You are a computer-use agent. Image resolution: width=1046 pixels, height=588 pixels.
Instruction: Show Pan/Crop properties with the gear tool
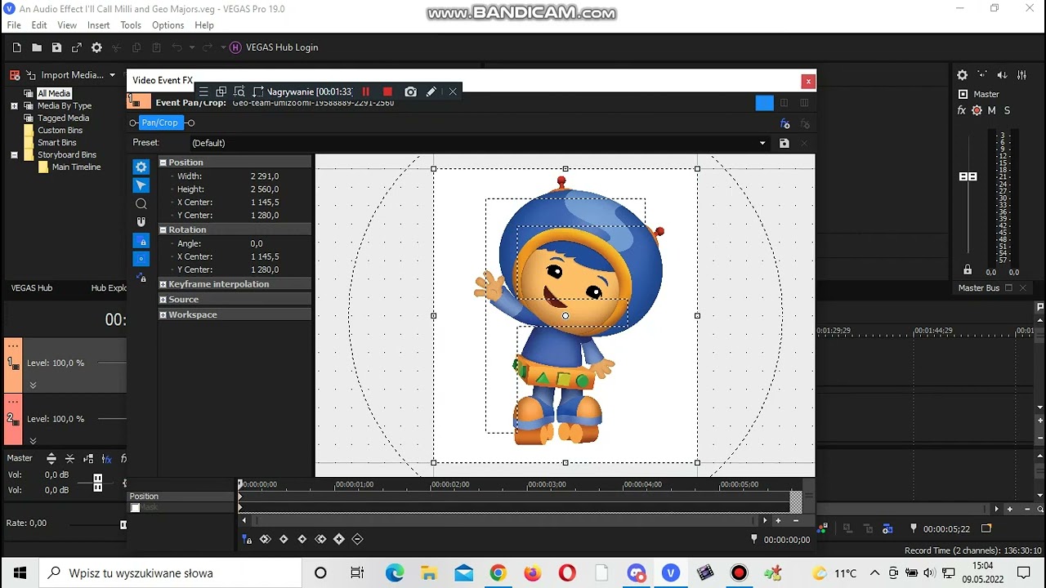point(141,167)
